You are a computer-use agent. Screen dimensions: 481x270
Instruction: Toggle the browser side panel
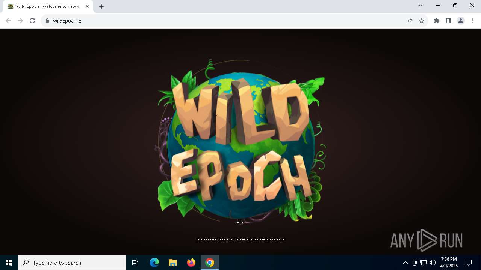(449, 21)
